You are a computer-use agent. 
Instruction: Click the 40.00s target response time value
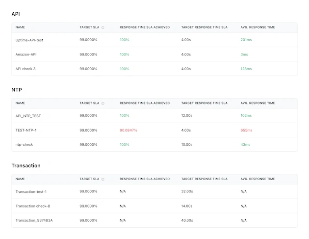coord(187,220)
